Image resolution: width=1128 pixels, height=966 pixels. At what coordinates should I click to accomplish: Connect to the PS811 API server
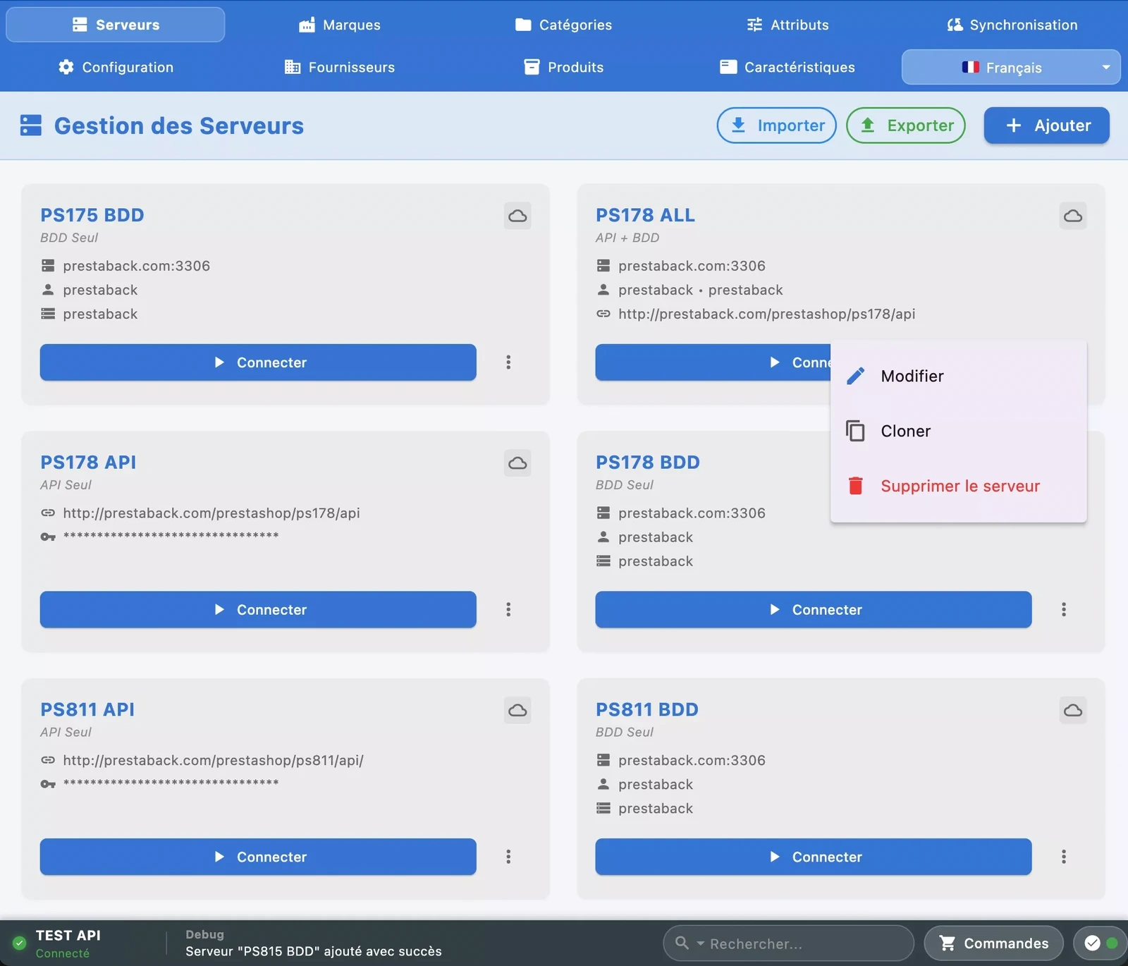coord(258,857)
